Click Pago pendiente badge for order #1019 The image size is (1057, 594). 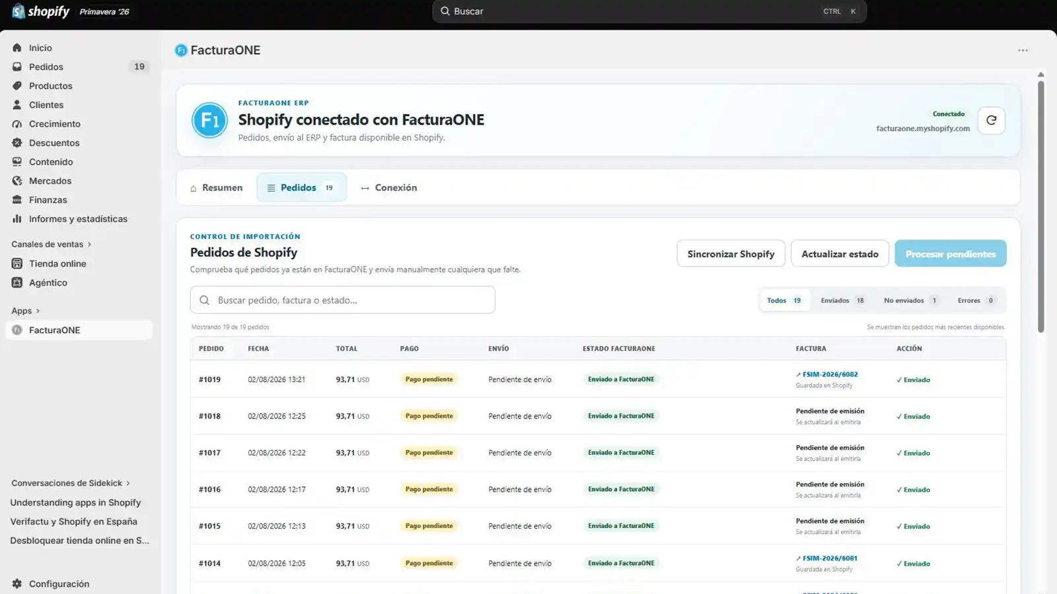point(429,379)
